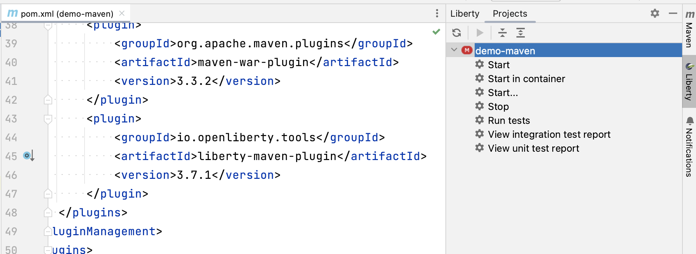
Task: Expand all items in Liberty tree
Action: 521,33
